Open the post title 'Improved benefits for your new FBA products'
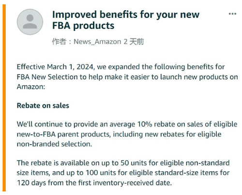This screenshot has height=195, width=242. 126,20
